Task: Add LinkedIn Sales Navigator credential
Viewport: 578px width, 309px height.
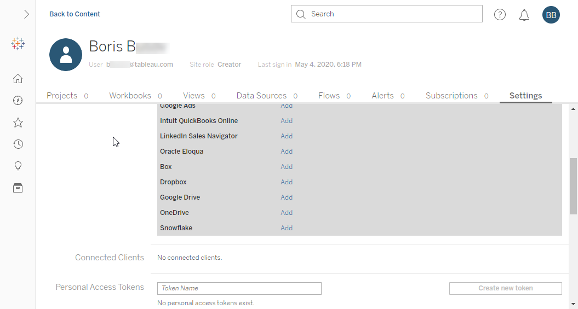Action: [287, 136]
